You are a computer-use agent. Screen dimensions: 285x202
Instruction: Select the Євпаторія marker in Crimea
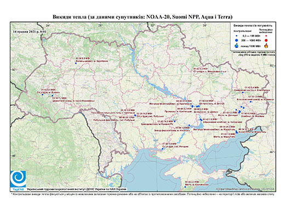click(x=185, y=187)
